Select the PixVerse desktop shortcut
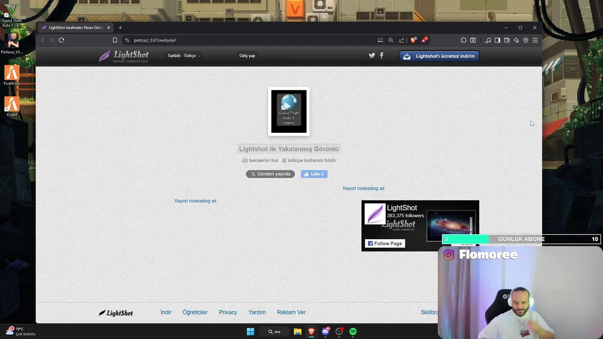 [11, 43]
